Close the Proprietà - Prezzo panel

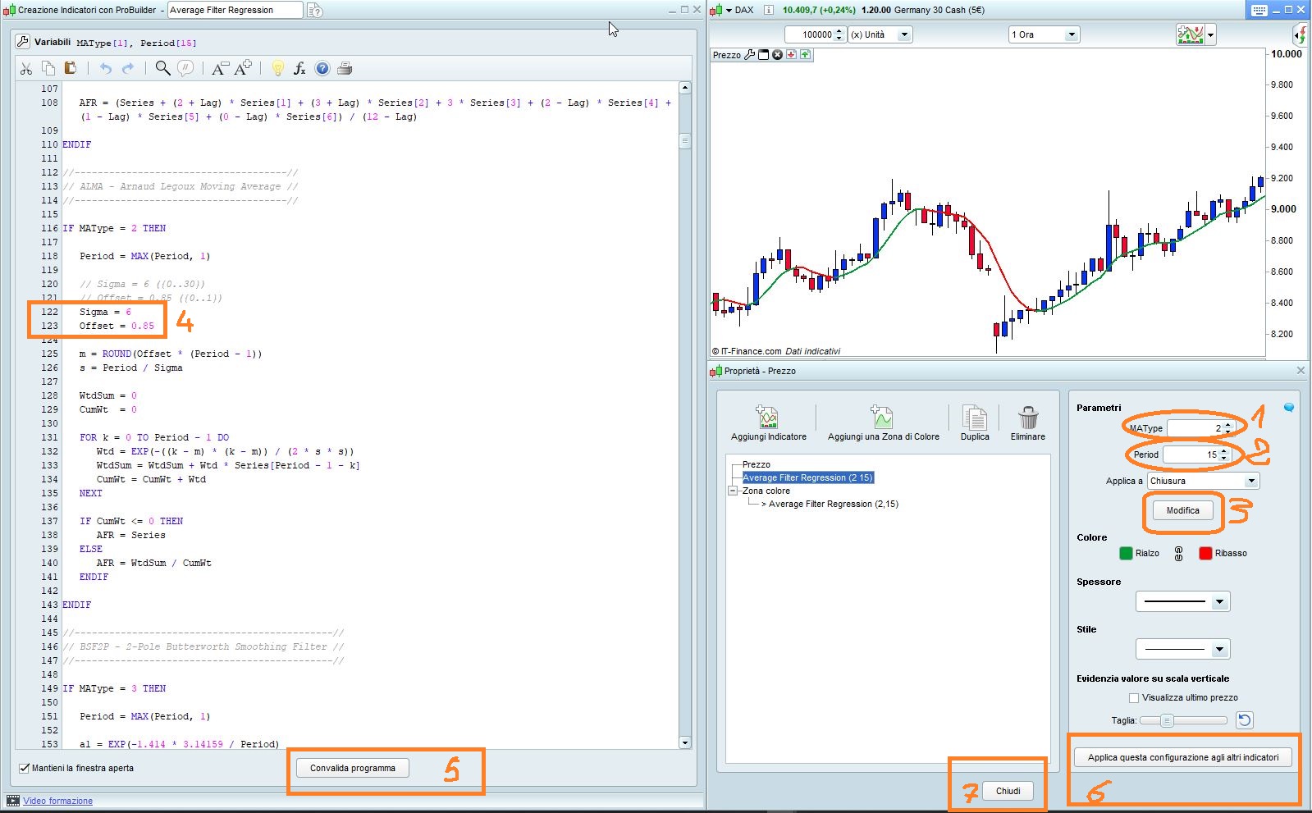tap(1301, 371)
